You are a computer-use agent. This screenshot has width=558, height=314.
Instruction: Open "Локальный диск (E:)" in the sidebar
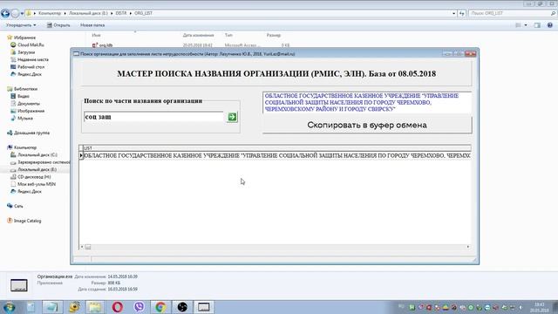[37, 169]
